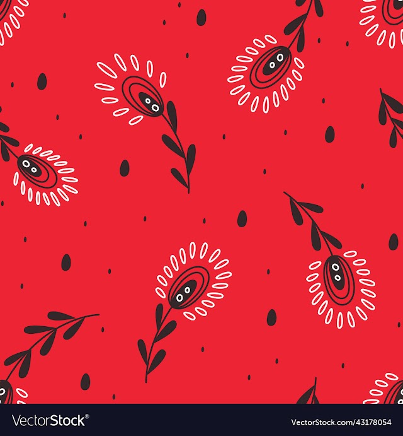Image resolution: width=403 pixels, height=436 pixels.
Task: Click the hanging flower below the slanted leafy stem
Action: coord(341,290)
